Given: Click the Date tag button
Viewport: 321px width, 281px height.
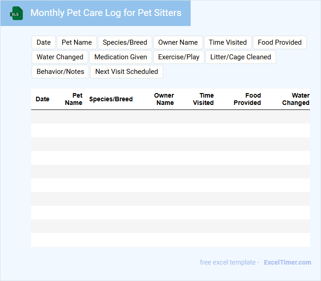Looking at the screenshot, I should pyautogui.click(x=43, y=42).
